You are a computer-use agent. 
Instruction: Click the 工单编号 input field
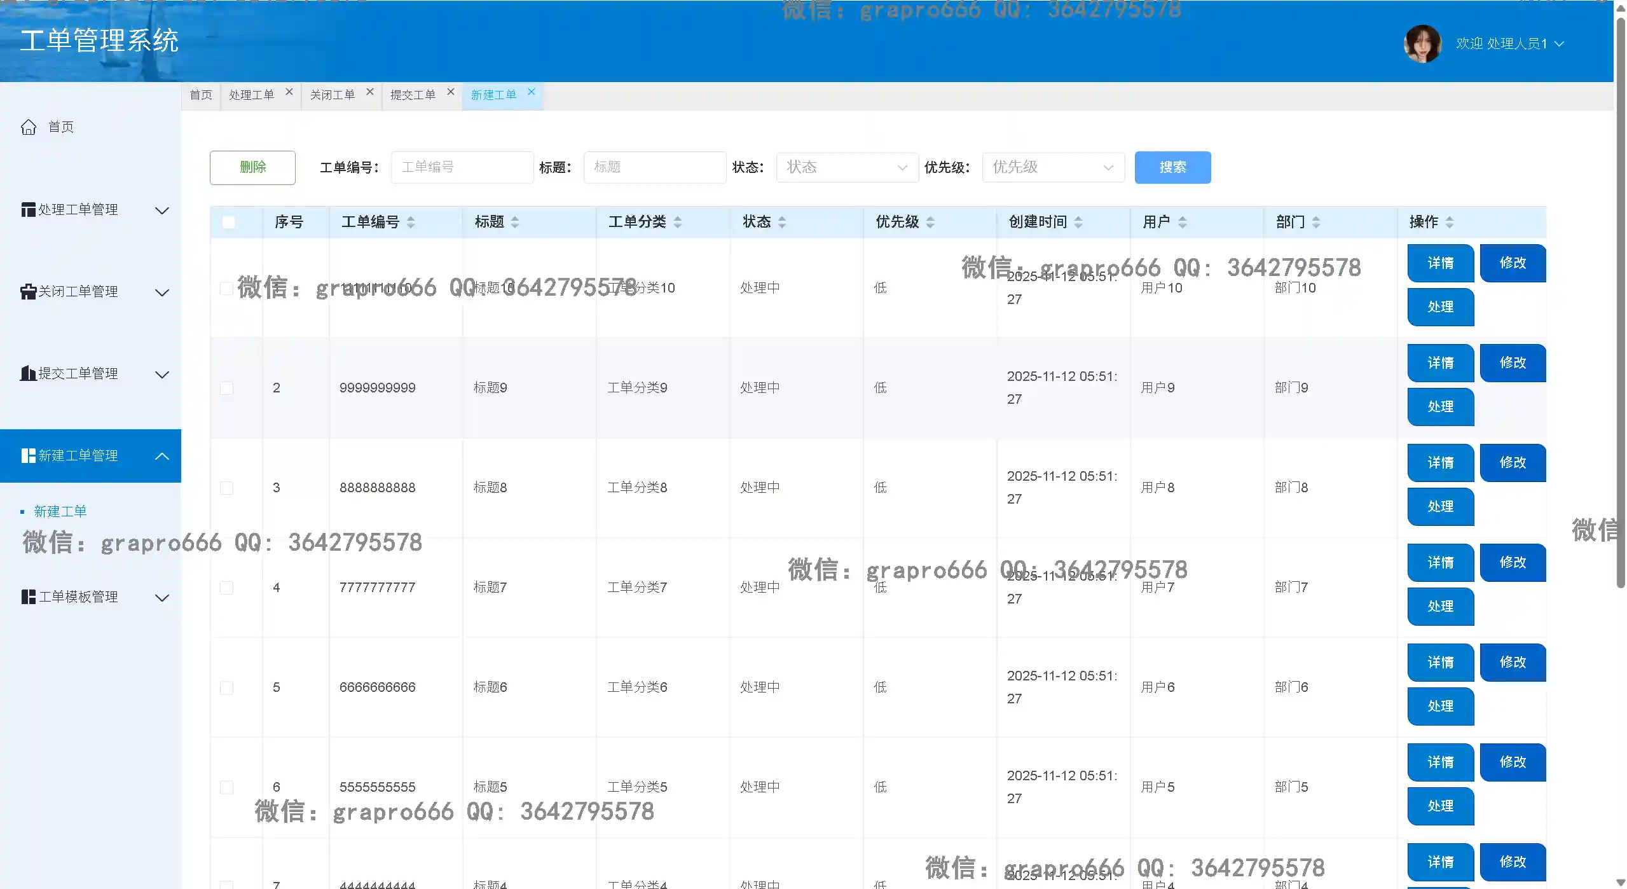tap(462, 167)
